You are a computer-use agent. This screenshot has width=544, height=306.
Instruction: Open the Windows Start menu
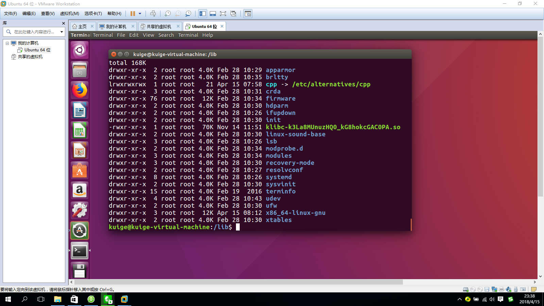[x=8, y=299]
